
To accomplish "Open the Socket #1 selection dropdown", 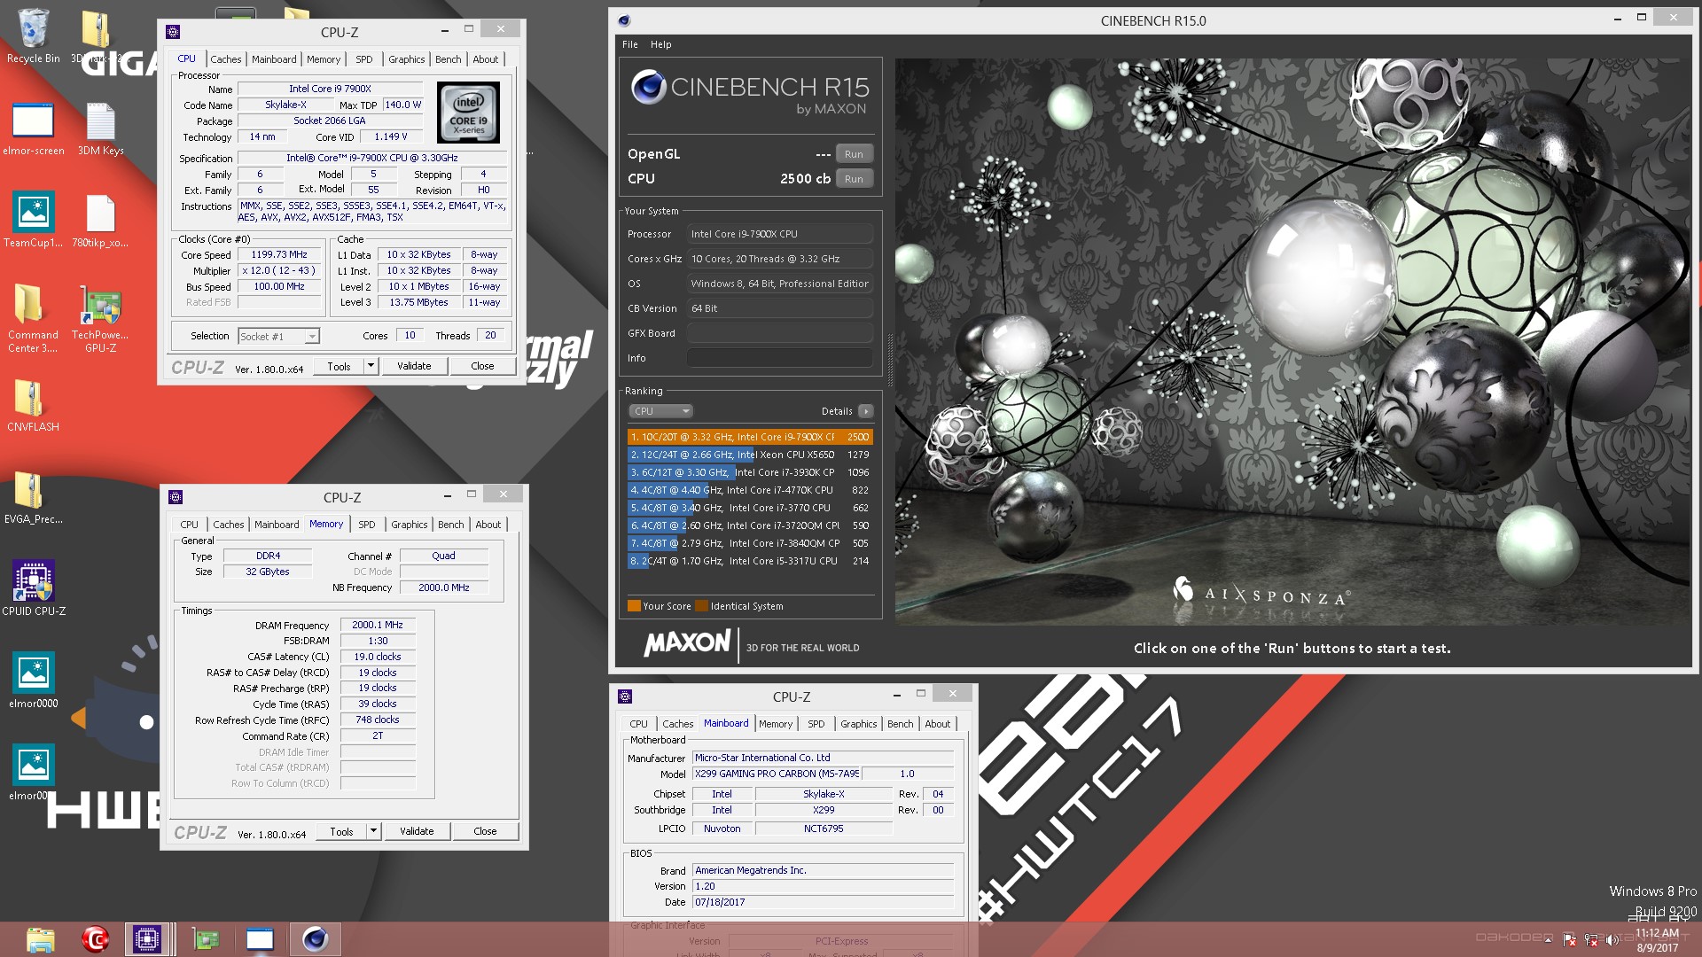I will point(278,337).
